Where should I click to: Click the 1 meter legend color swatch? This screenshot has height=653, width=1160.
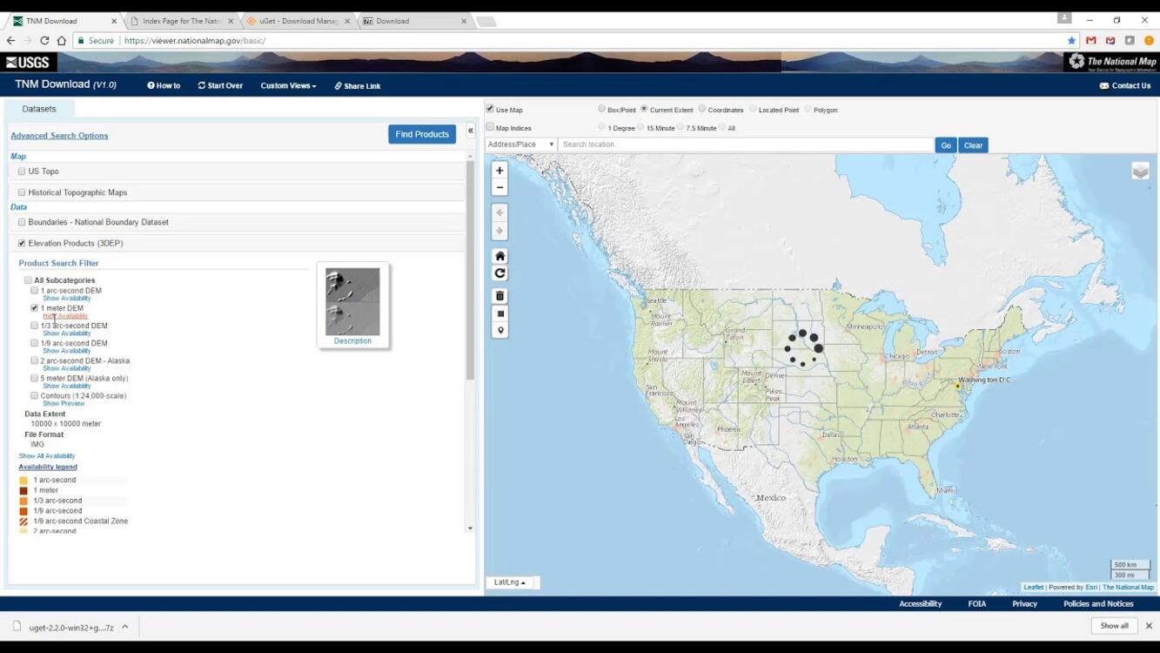tap(23, 491)
